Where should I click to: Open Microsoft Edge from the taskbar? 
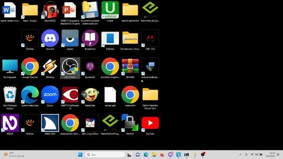[146, 155]
